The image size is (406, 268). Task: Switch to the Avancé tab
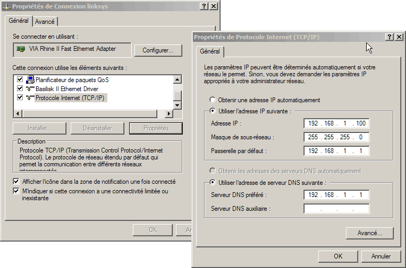coord(45,22)
